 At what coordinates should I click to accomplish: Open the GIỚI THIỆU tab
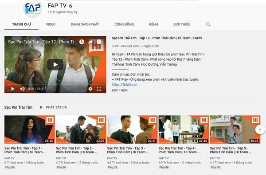tap(182, 24)
